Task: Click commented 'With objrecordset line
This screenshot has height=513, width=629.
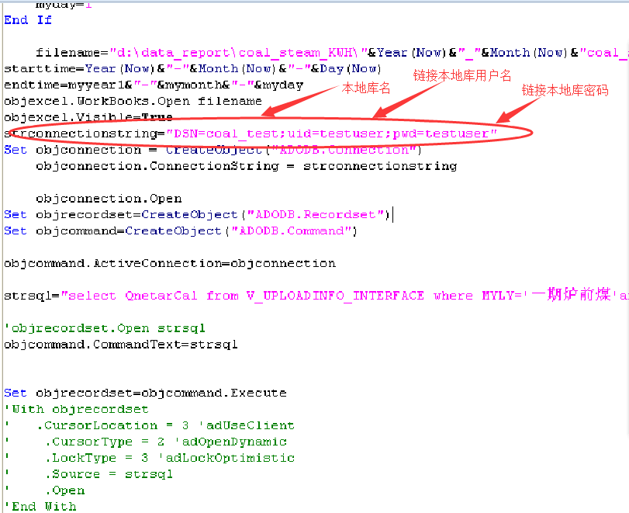Action: [76, 409]
